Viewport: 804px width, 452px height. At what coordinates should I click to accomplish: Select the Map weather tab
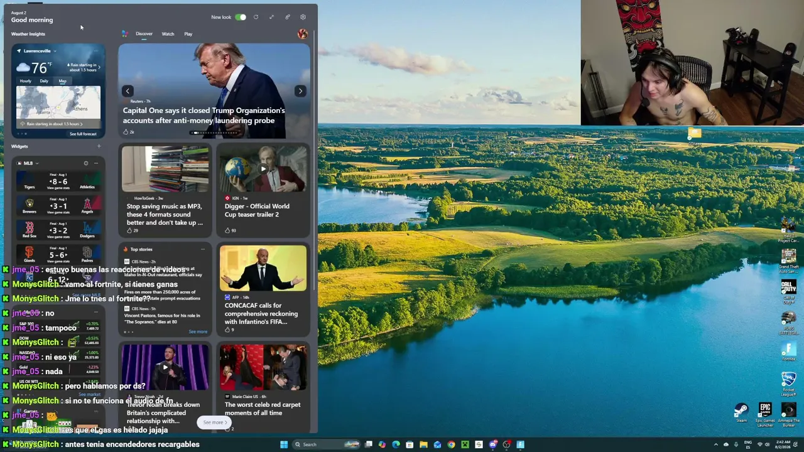pyautogui.click(x=62, y=81)
